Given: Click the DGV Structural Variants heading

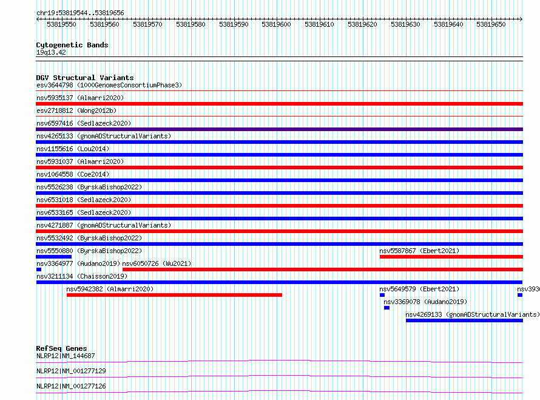Looking at the screenshot, I should [85, 78].
